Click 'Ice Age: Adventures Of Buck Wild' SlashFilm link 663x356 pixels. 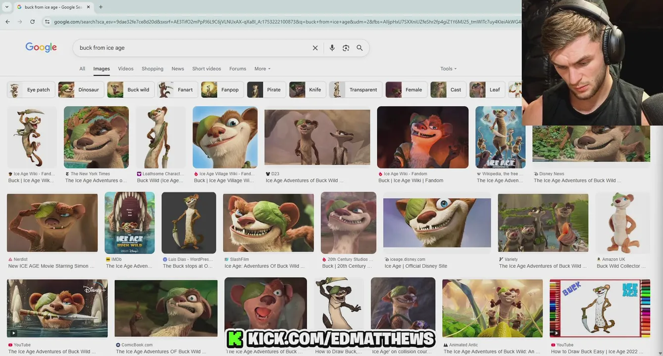pyautogui.click(x=265, y=266)
